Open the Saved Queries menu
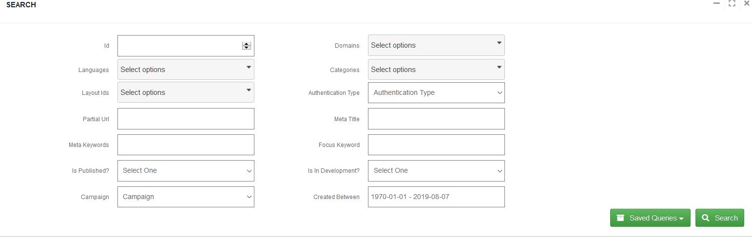The width and height of the screenshot is (752, 237). 650,218
